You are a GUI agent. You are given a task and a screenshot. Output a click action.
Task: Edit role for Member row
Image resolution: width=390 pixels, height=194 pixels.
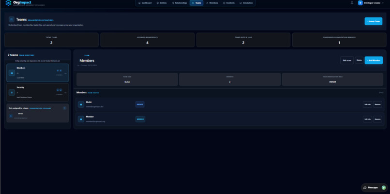coord(367,119)
